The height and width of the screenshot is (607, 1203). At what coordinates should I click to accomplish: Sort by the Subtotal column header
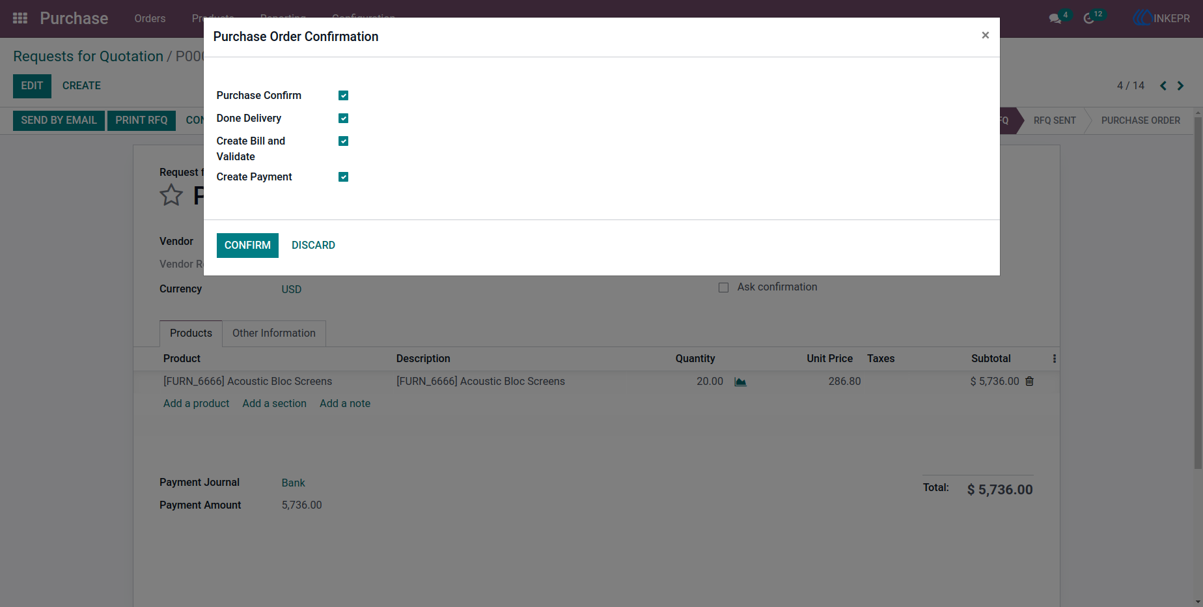point(991,359)
